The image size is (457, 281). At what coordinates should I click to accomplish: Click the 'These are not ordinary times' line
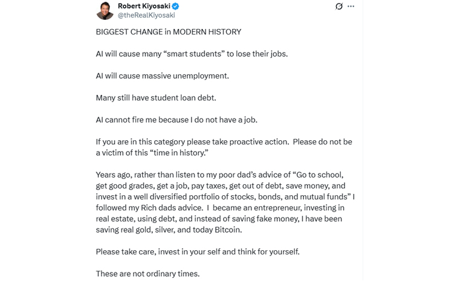(147, 274)
